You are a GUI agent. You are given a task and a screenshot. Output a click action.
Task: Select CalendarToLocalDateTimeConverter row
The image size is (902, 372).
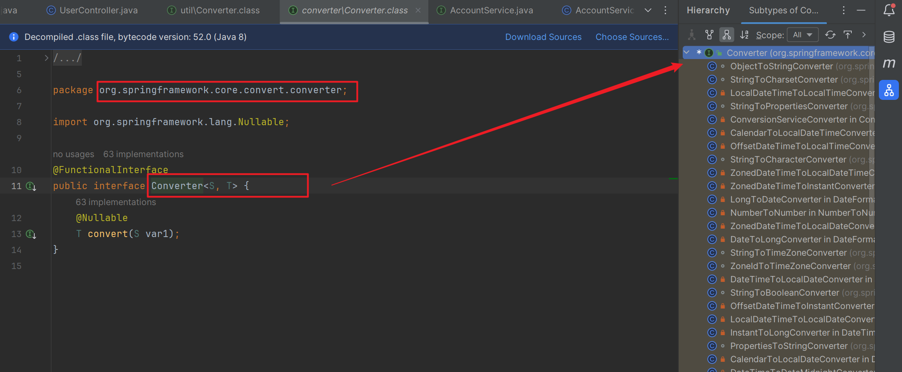778,133
